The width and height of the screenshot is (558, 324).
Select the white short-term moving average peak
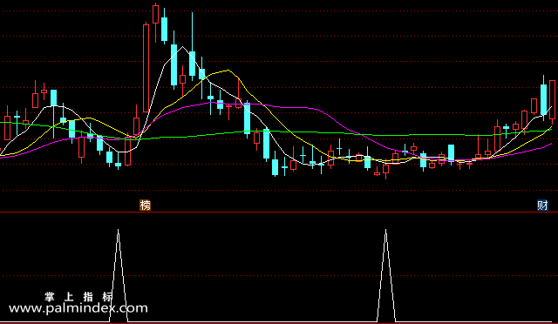[182, 47]
